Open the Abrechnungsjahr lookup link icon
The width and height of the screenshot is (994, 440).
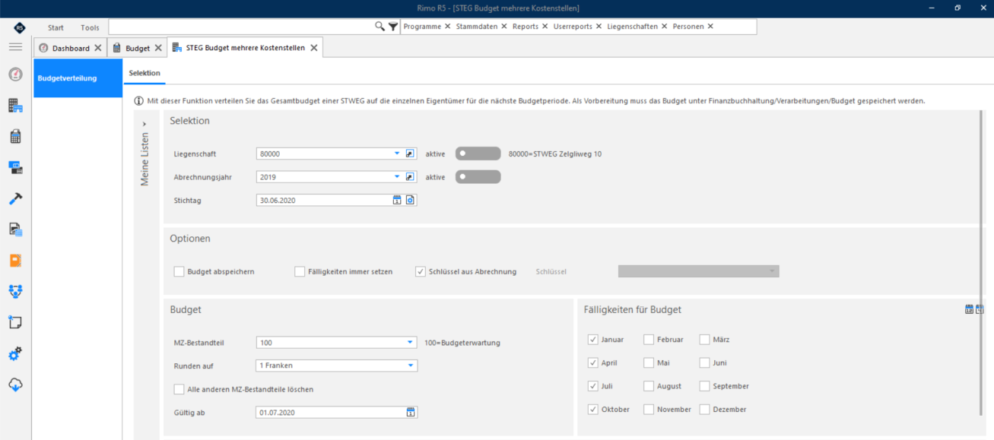click(x=410, y=176)
